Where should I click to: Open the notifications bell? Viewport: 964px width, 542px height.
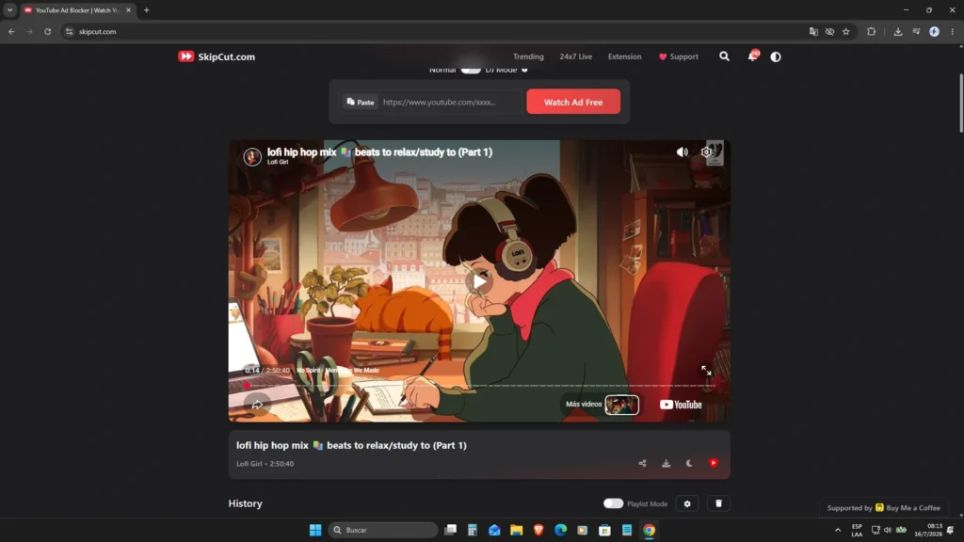752,56
